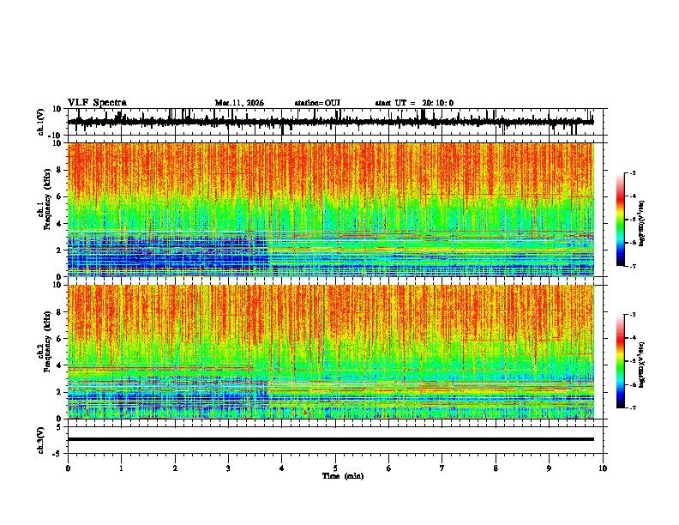Click the 'ch.1(V)' waveform axis label

41,122
